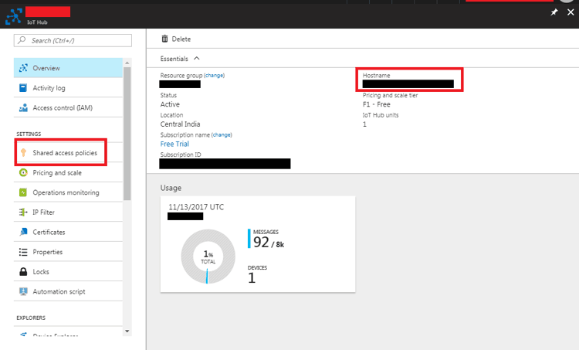
Task: Collapse the Essentials section chevron
Action: click(x=197, y=58)
